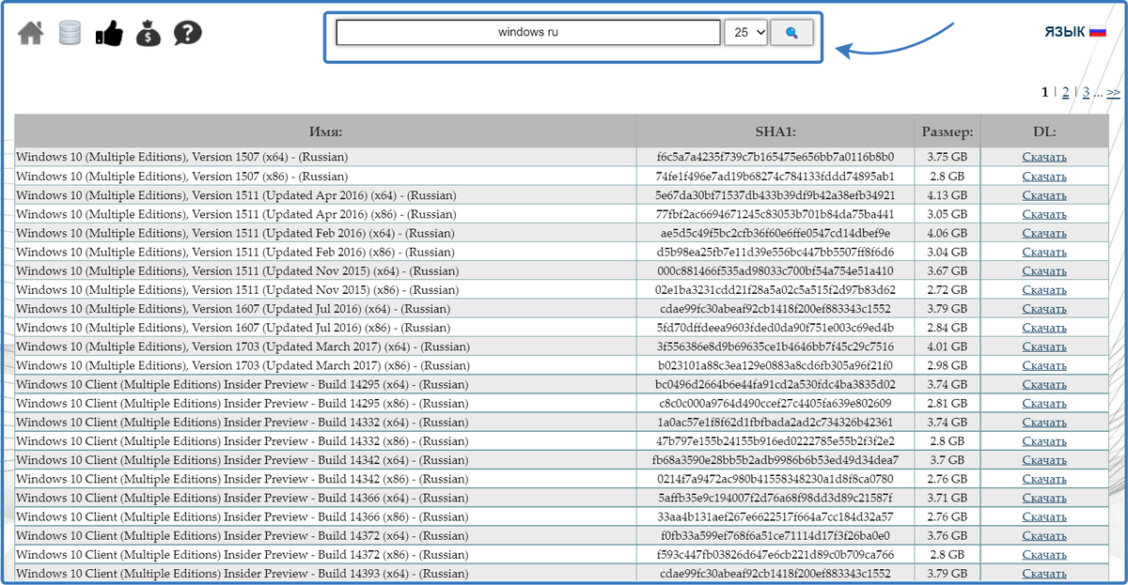Screen dimensions: 1128x585
Task: Select SHA1 hash f6c5a7a4235f739c7b165475e656bb7a0116b8b0
Action: click(x=775, y=157)
